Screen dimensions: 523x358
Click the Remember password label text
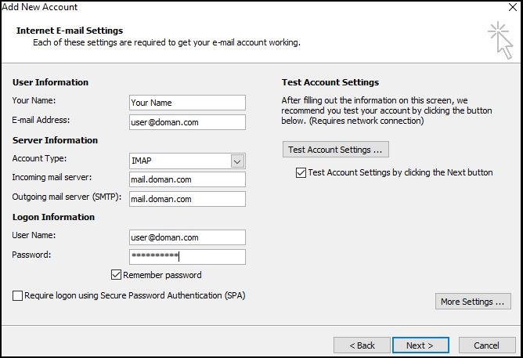[162, 275]
